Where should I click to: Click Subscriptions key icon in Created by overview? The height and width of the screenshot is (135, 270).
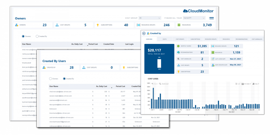[179, 72]
